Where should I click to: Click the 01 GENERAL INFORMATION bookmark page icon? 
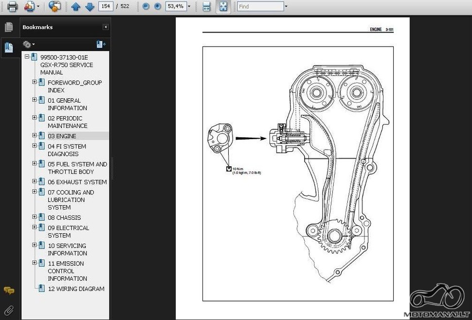pos(41,100)
